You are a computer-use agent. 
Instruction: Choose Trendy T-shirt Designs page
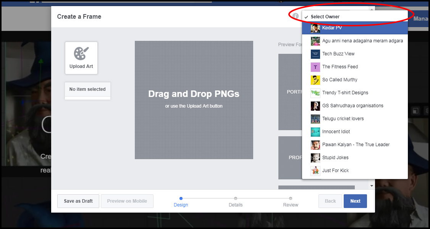tap(355, 93)
